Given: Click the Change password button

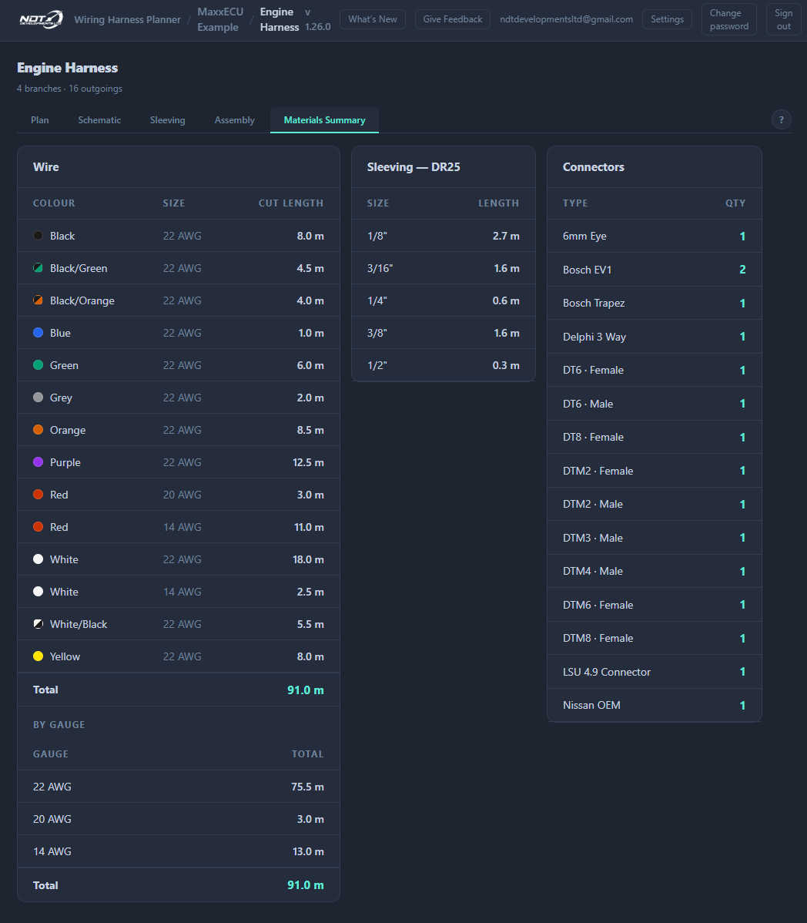Looking at the screenshot, I should point(728,19).
